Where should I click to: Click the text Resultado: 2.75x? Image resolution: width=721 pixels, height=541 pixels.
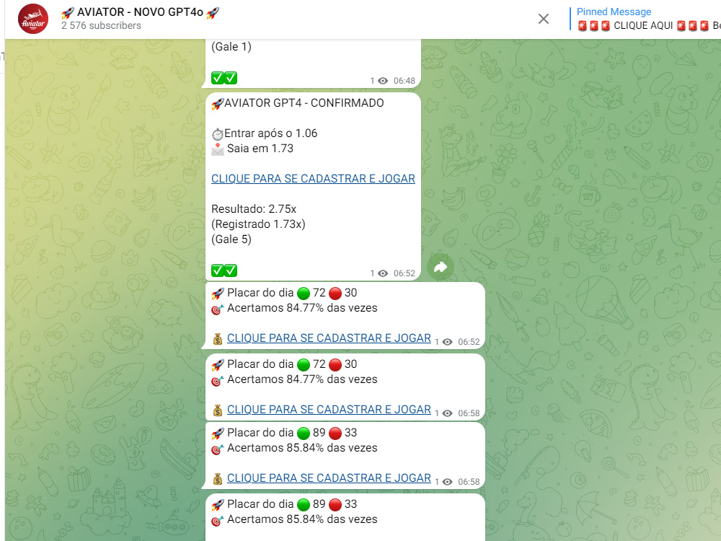254,209
